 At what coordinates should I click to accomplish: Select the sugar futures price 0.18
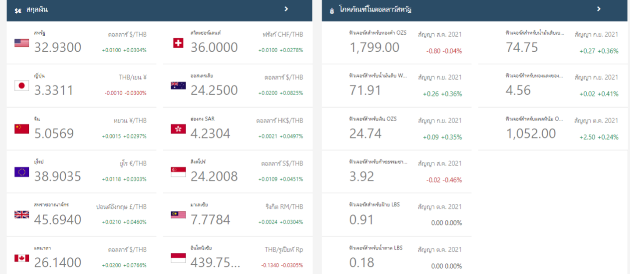(361, 262)
